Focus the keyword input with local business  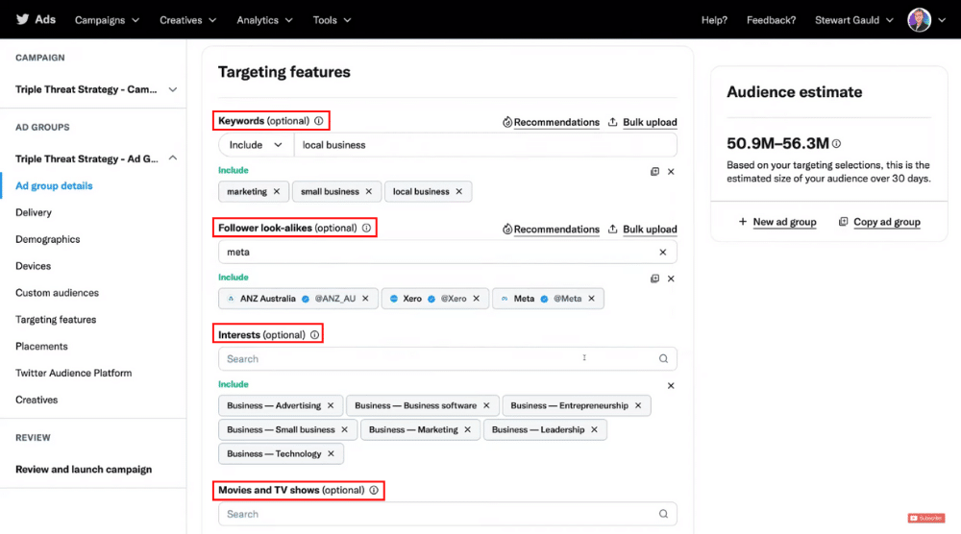tap(485, 145)
